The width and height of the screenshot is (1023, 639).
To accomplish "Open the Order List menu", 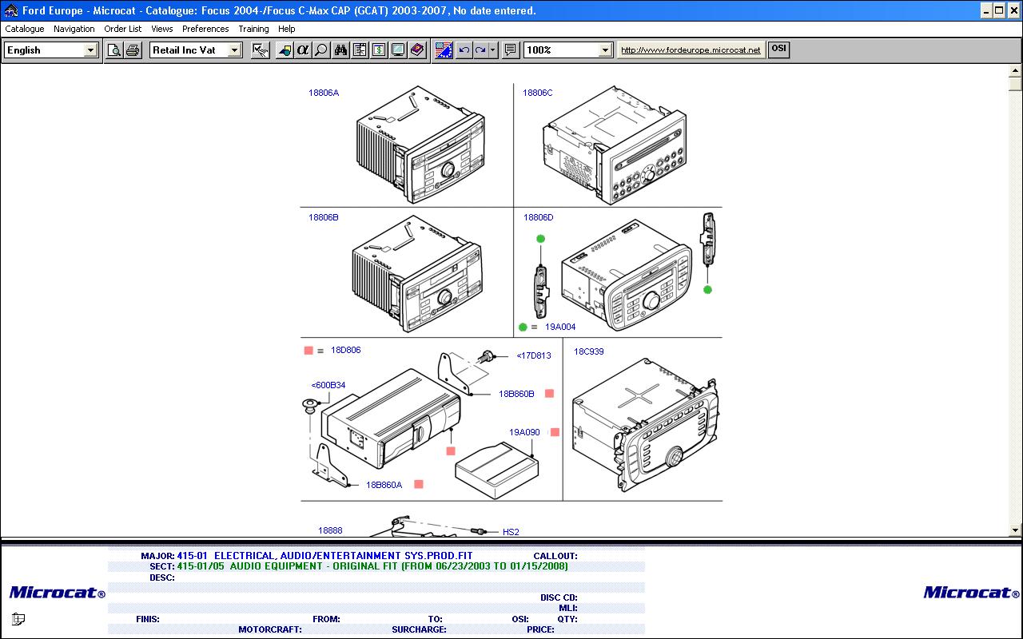I will 122,29.
